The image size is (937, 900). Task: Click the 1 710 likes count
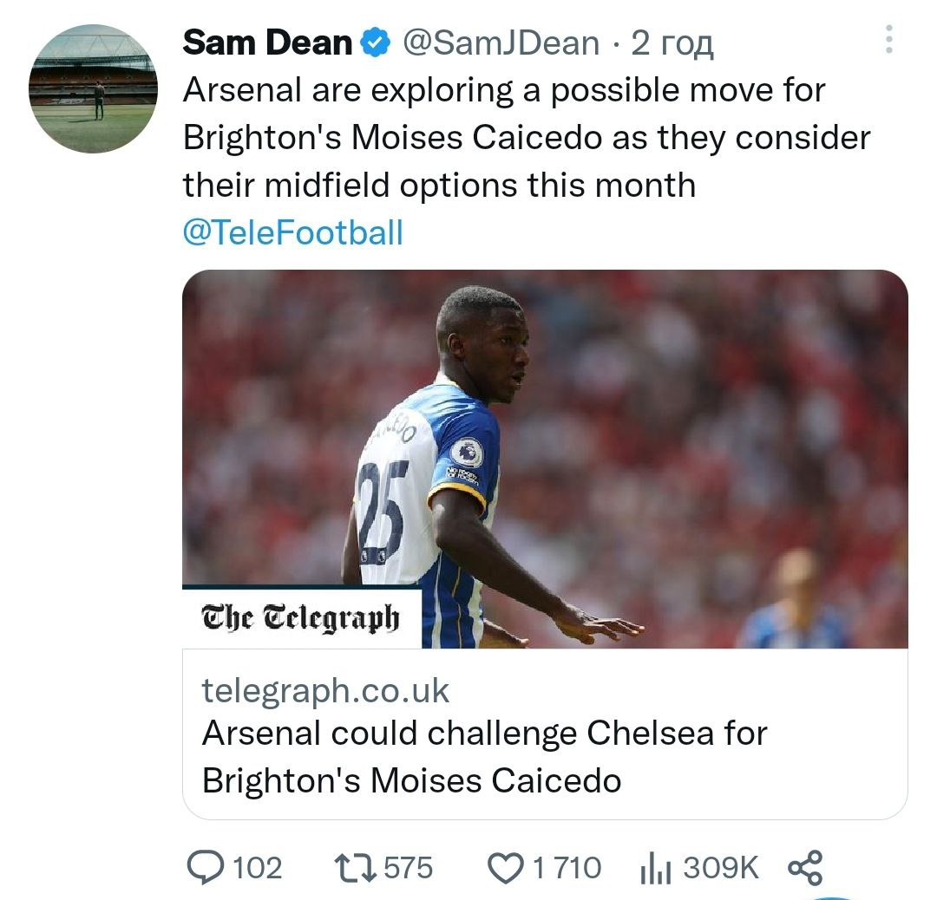click(566, 868)
